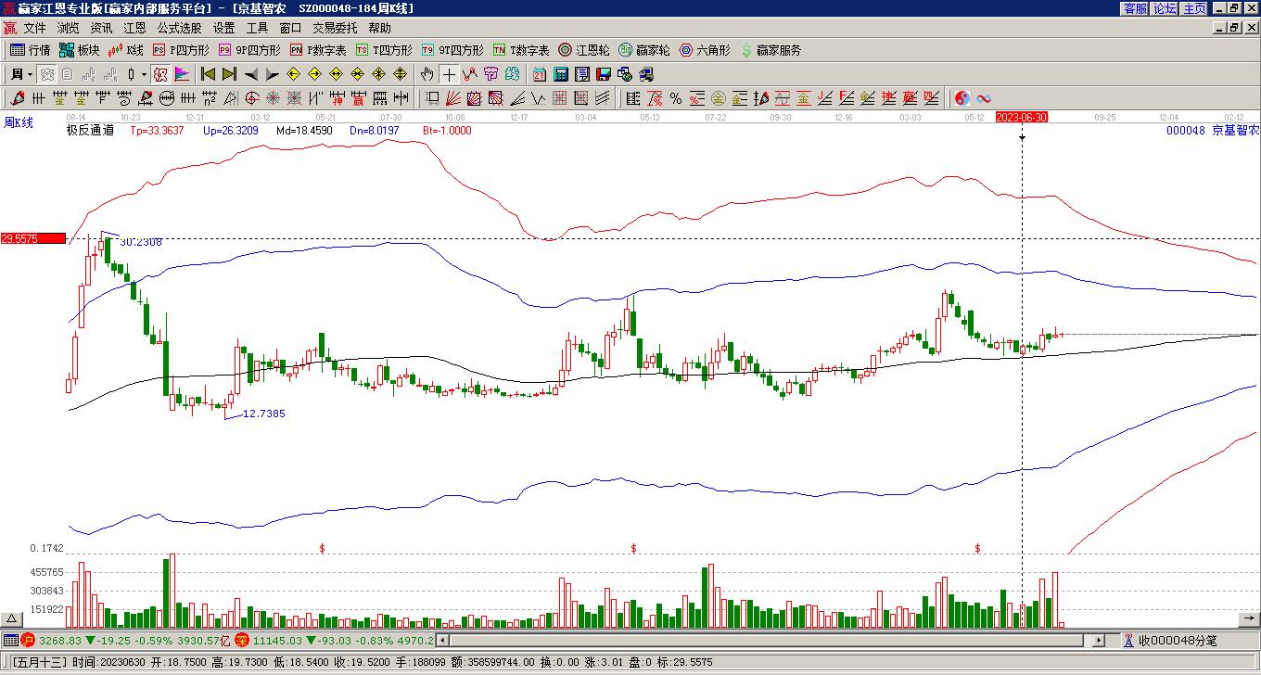1261x675 pixels.
Task: Click the 论坛 forum link
Action: point(1165,8)
